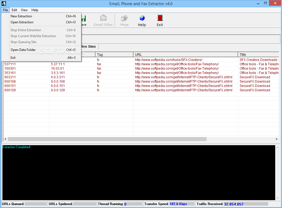282x208 pixels.
Task: Click the 6.0.0.129 cell
Action: pos(58,90)
